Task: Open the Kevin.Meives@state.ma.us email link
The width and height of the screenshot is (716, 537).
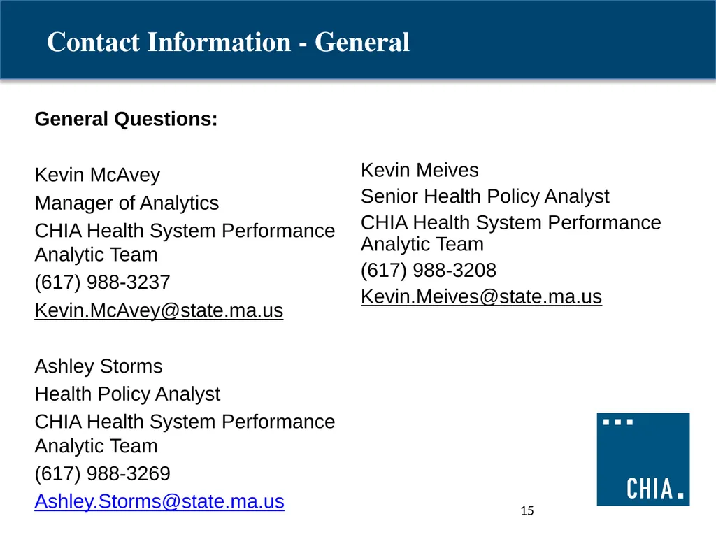Action: click(x=481, y=296)
